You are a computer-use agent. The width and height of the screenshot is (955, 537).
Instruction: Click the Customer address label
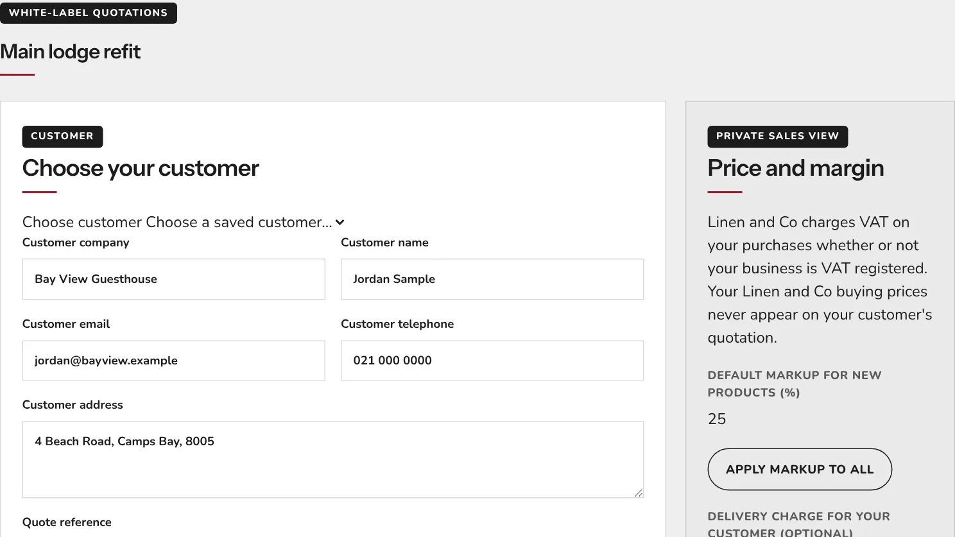73,405
